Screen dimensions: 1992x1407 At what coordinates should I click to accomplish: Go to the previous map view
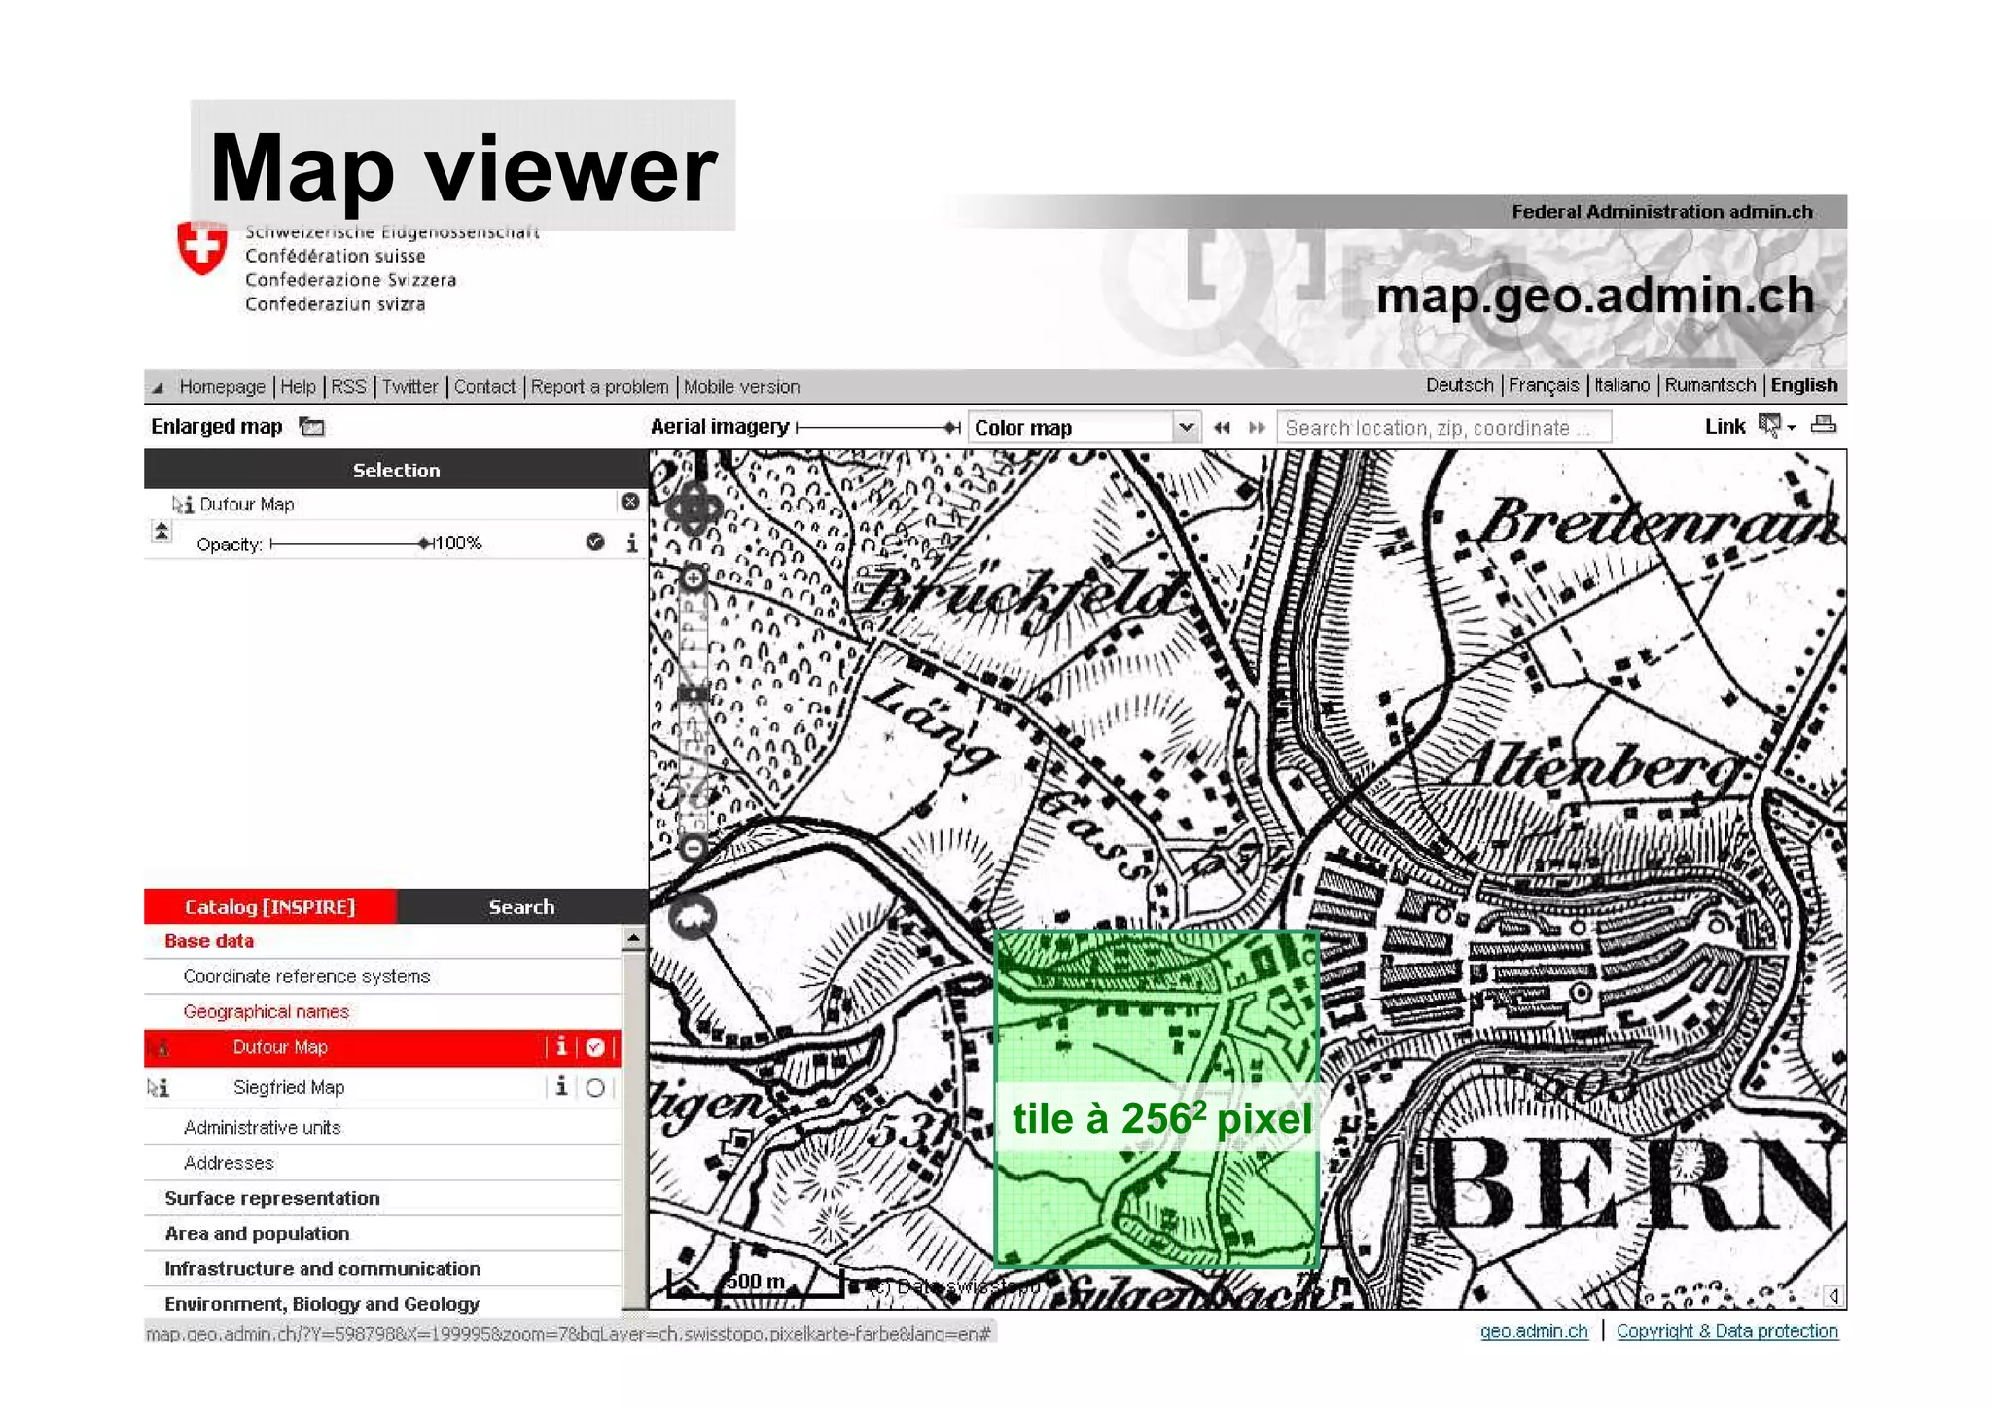pos(1222,427)
